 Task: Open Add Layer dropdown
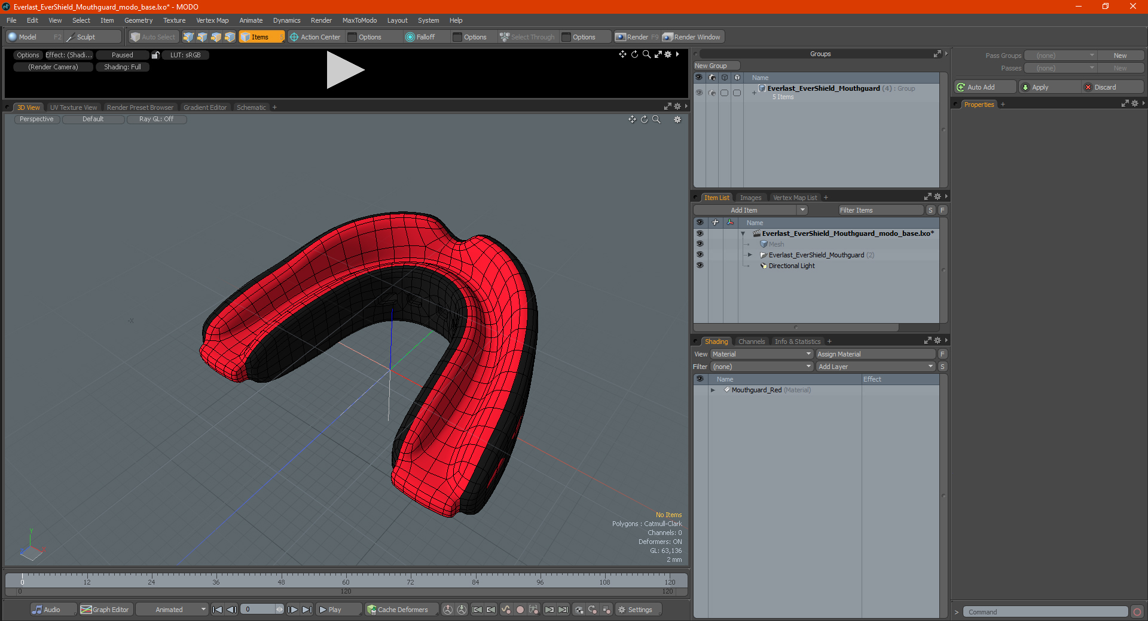(876, 367)
